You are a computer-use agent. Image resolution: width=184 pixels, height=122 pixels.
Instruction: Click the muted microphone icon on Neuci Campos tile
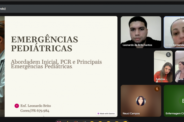(x=157, y=89)
